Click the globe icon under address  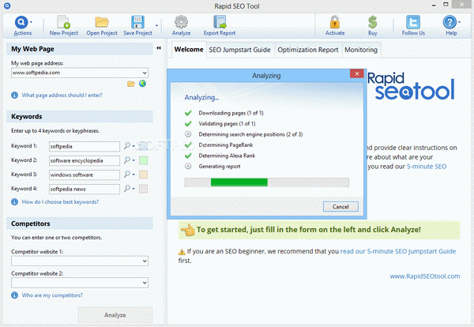(x=142, y=84)
